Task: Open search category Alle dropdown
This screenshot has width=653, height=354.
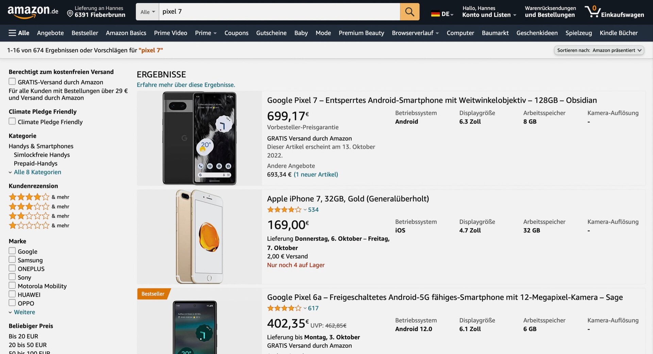Action: 148,12
